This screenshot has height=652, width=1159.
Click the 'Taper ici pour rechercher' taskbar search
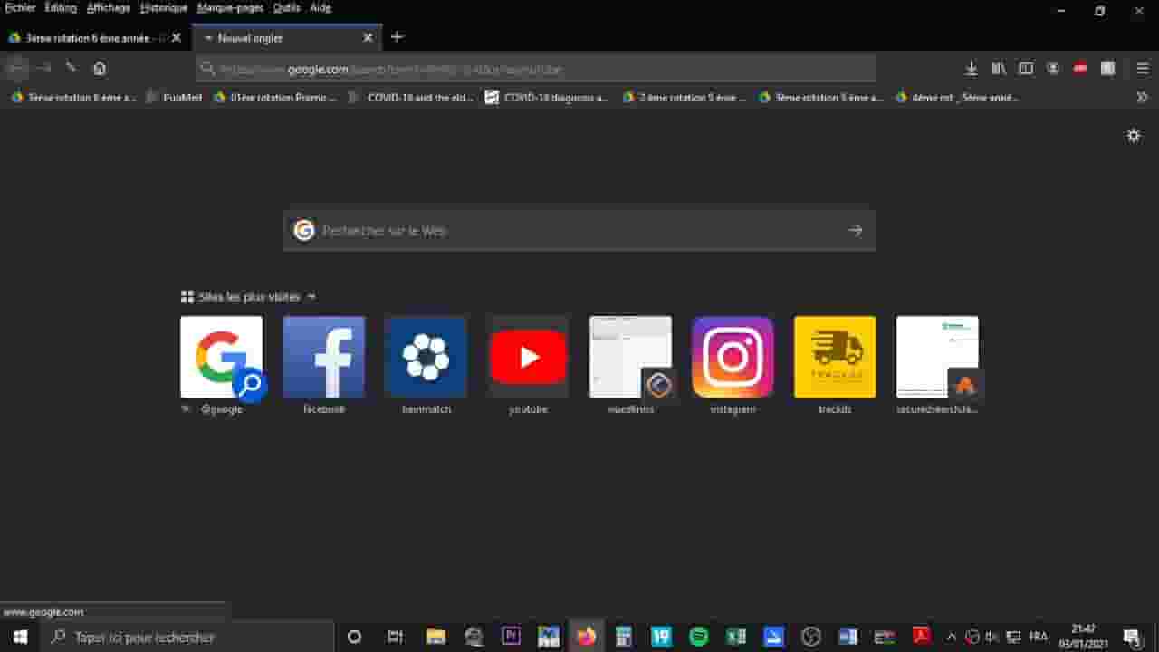coord(188,637)
